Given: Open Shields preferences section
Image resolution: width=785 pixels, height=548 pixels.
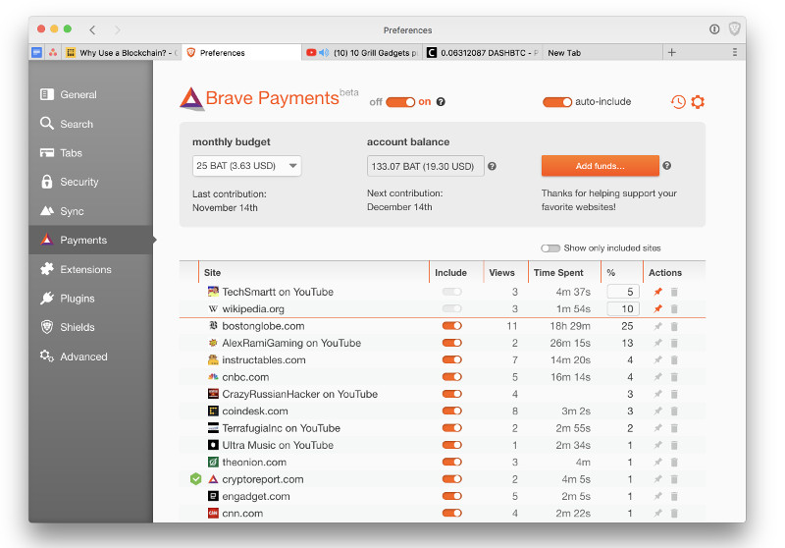Looking at the screenshot, I should point(90,327).
